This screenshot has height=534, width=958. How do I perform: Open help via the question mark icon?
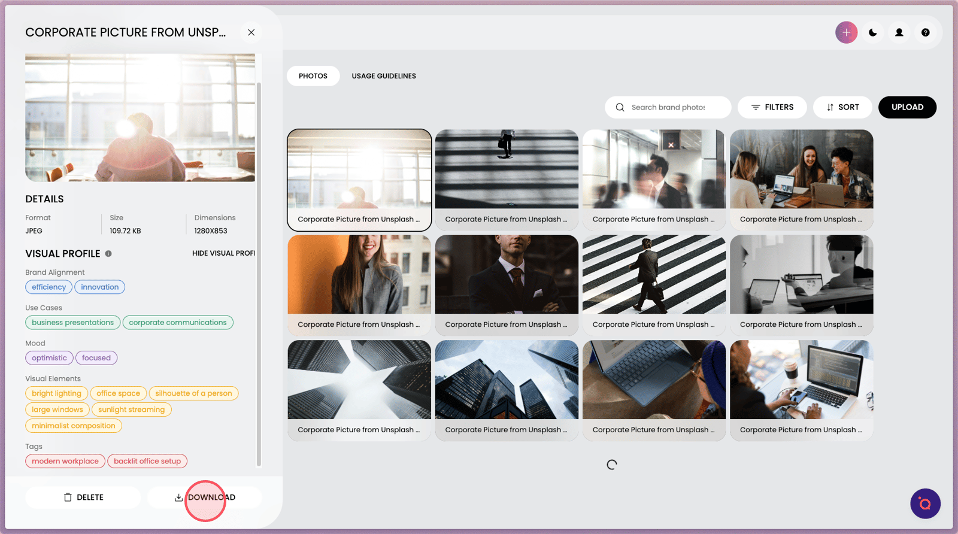click(925, 32)
